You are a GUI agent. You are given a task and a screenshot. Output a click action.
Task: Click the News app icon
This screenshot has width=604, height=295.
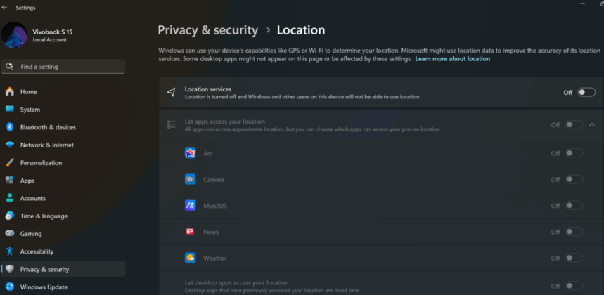tap(190, 232)
